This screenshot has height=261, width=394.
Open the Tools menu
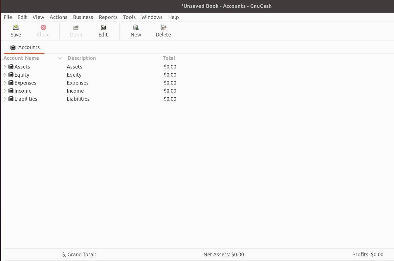(x=129, y=17)
